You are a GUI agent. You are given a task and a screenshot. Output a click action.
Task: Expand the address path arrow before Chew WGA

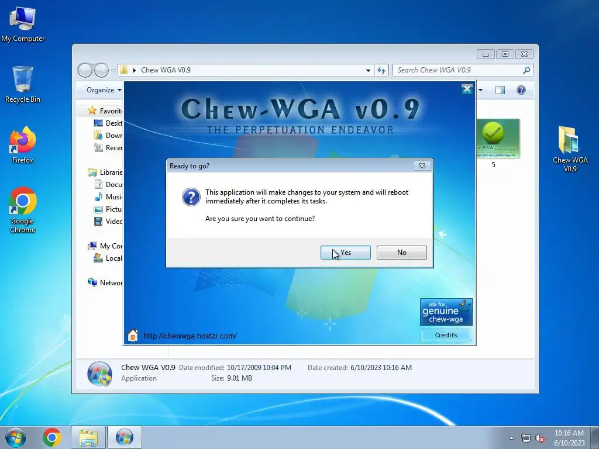pos(135,70)
